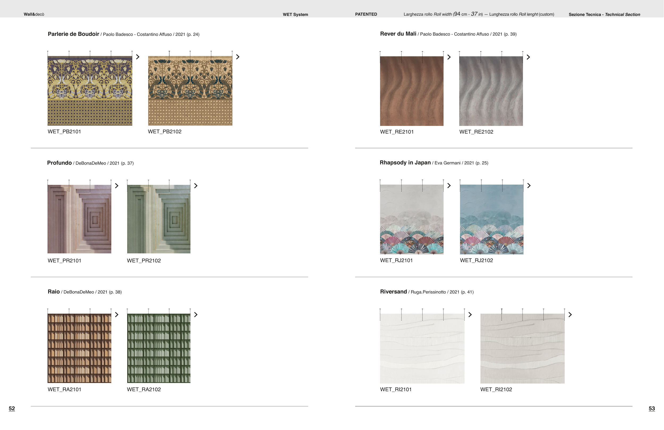Click the Rever du Mali heading
Screen dimensions: 664x430
coord(398,34)
